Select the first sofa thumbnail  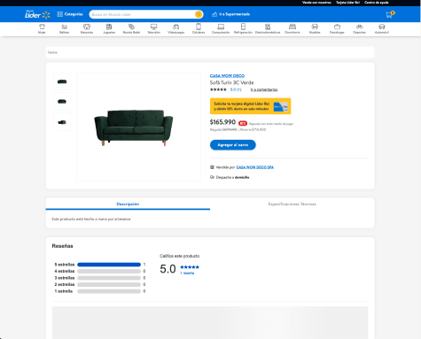[x=62, y=81]
